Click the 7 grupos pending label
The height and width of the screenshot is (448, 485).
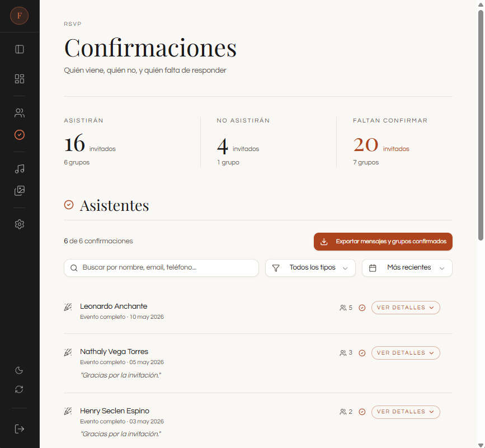click(366, 162)
